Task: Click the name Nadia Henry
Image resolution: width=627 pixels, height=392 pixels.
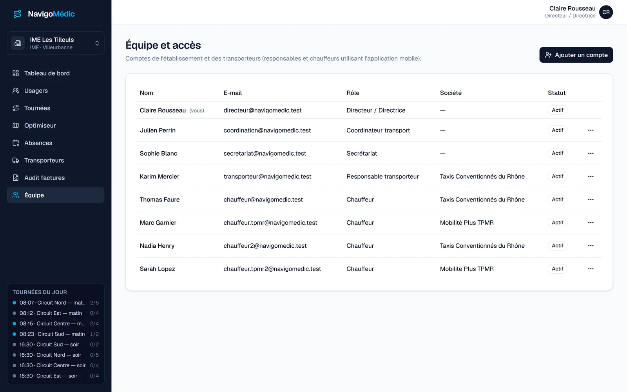Action: (x=157, y=246)
